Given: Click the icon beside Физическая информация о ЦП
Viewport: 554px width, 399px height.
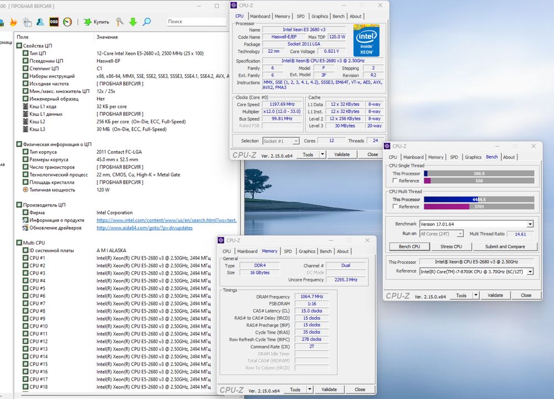Looking at the screenshot, I should (x=19, y=144).
